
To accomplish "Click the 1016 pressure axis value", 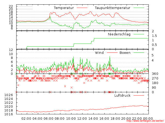I will point(9,114).
